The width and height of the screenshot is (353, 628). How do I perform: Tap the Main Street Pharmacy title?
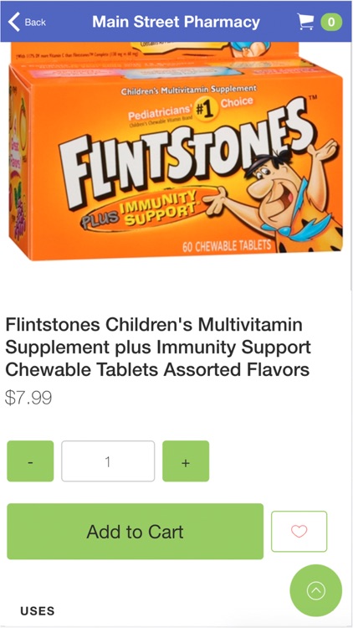tap(176, 22)
